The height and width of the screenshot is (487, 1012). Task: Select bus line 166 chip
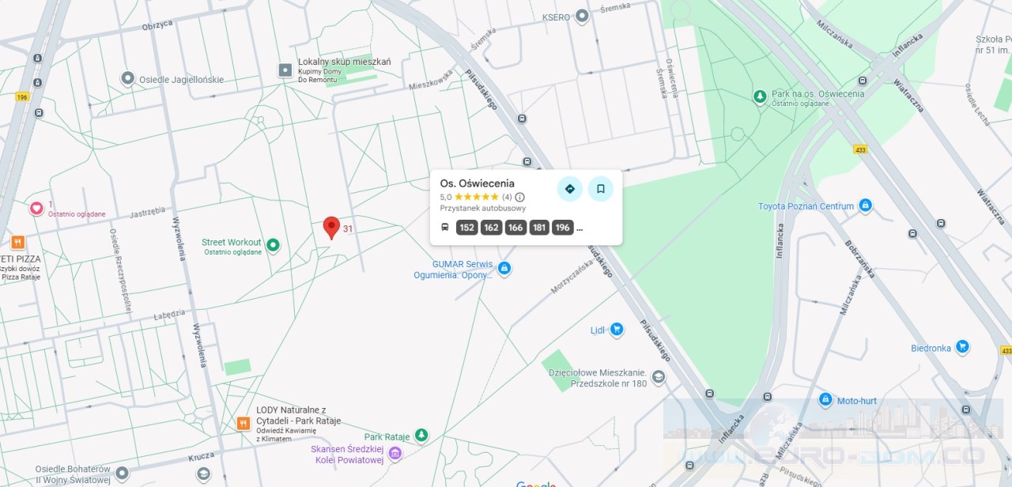coord(515,228)
